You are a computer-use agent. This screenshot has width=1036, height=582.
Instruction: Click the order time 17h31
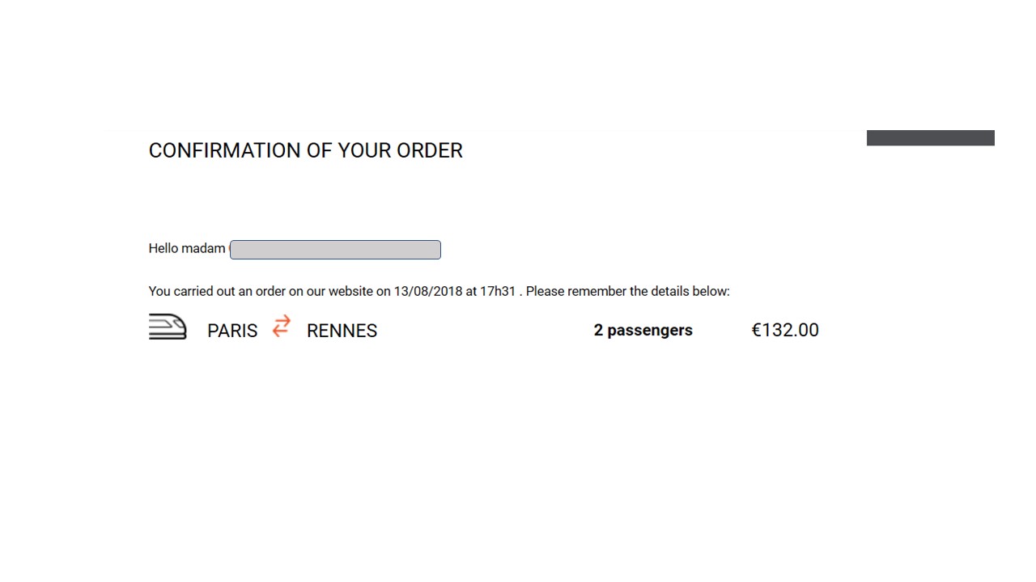pos(498,291)
